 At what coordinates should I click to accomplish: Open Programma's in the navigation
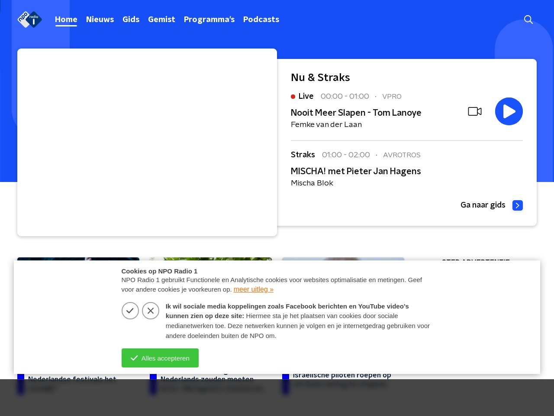[209, 19]
